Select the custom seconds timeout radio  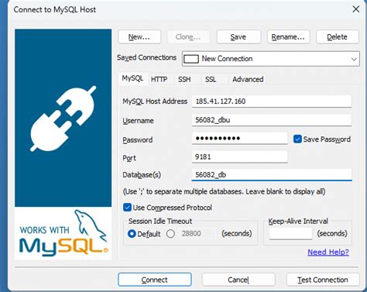click(170, 234)
